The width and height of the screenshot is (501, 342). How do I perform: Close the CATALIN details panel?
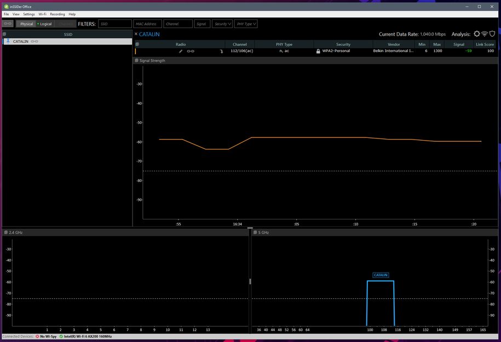coord(136,34)
